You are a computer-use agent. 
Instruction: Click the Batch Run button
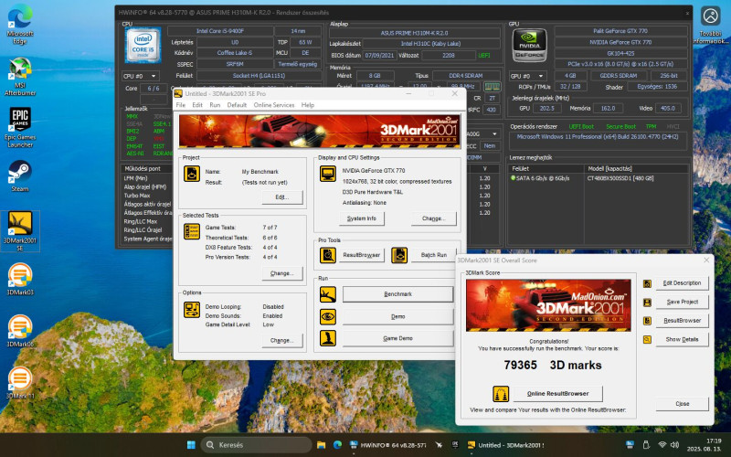pos(433,255)
